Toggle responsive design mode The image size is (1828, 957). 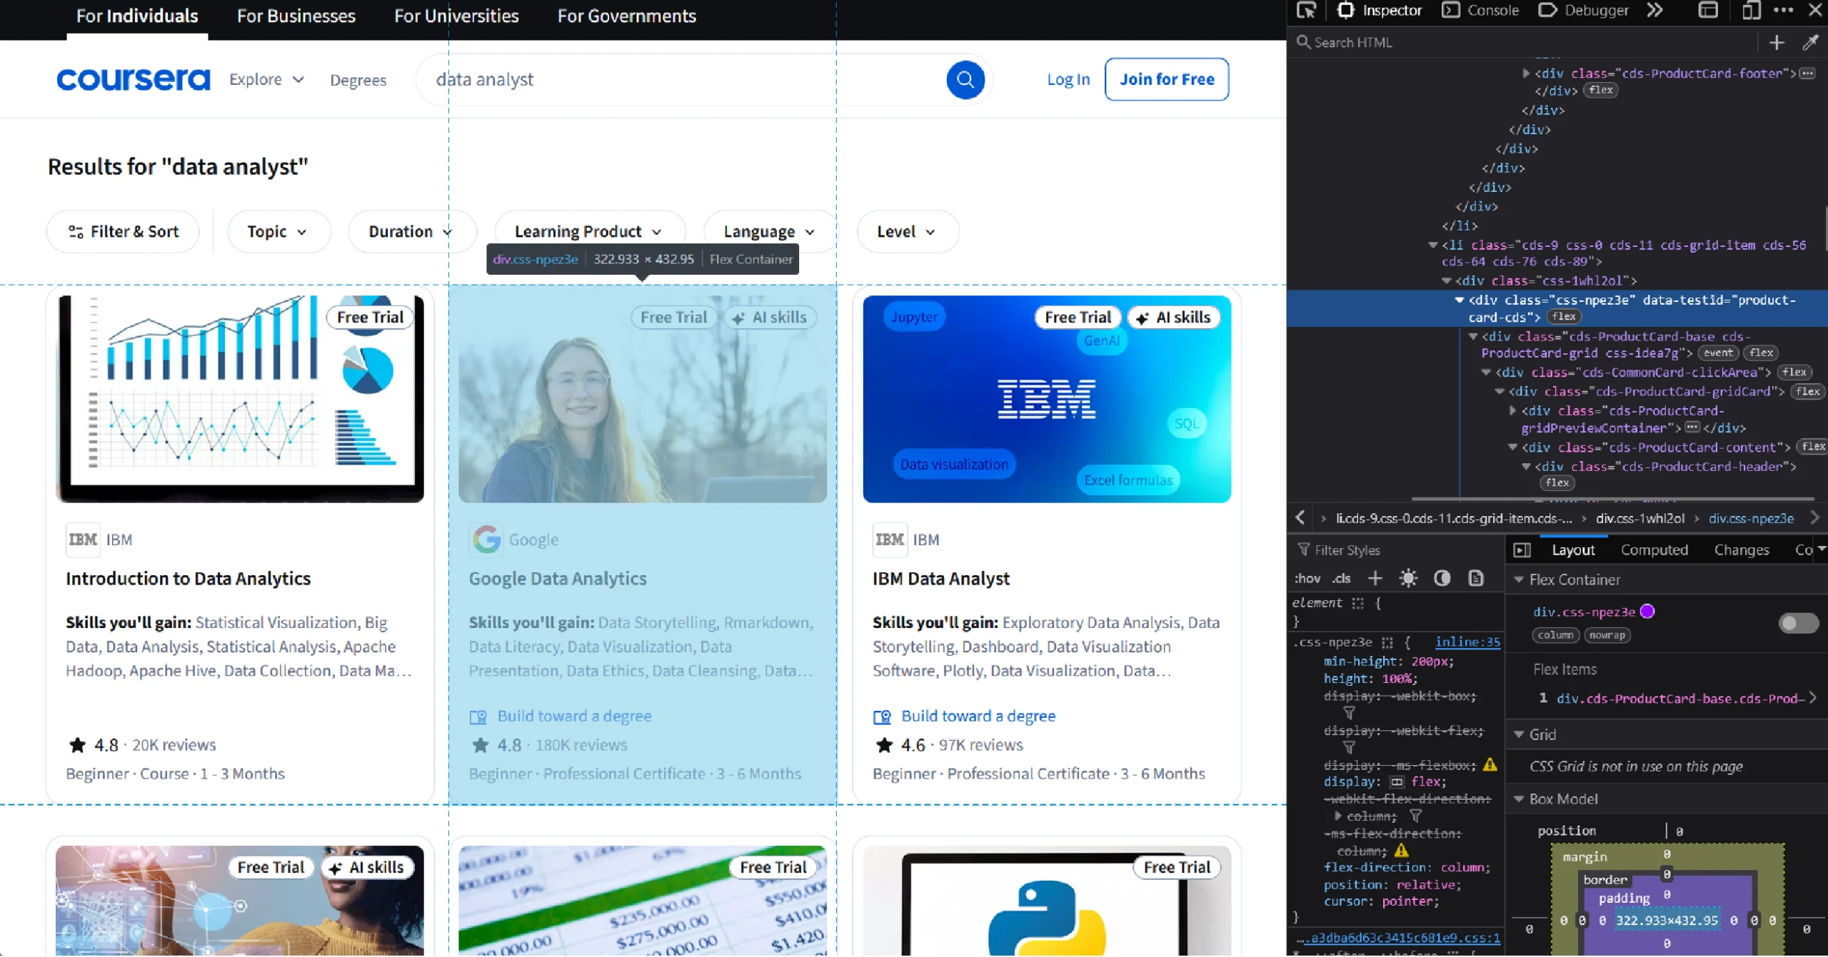(1749, 11)
